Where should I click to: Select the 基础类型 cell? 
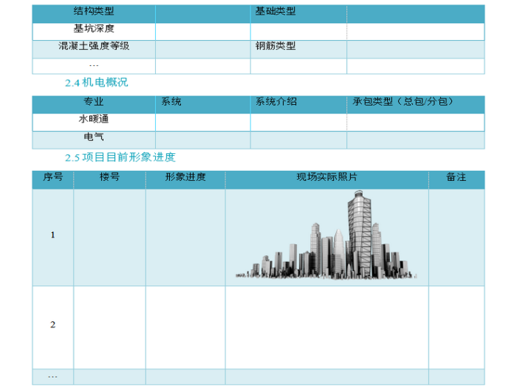pos(276,12)
